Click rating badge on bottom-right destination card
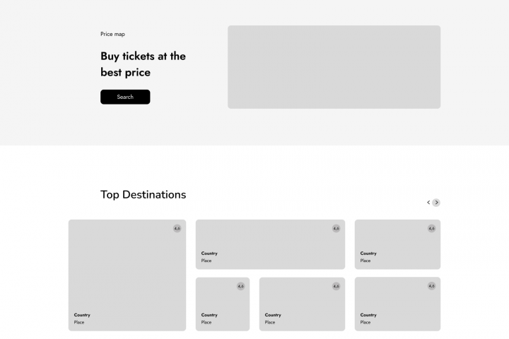Image resolution: width=509 pixels, height=339 pixels. 431,286
